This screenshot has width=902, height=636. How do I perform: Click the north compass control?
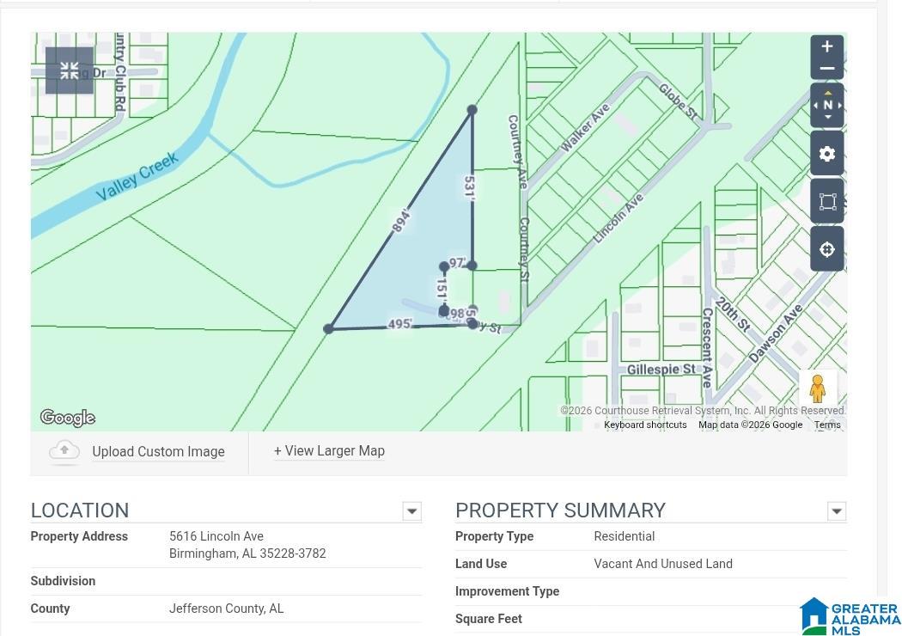(x=826, y=105)
